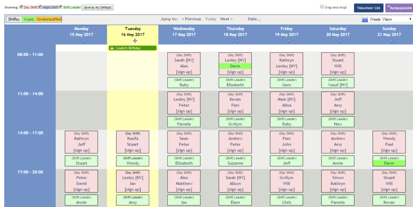Open the Louise's Birthday event

pos(133,48)
